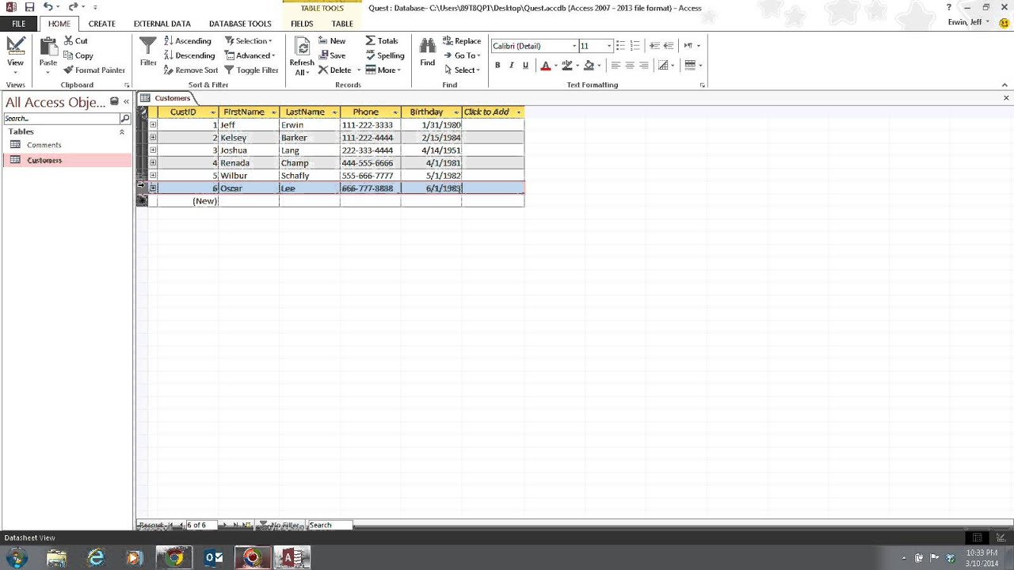Expand subdatasheet for Jeff Erwin row
The width and height of the screenshot is (1014, 570).
point(153,124)
